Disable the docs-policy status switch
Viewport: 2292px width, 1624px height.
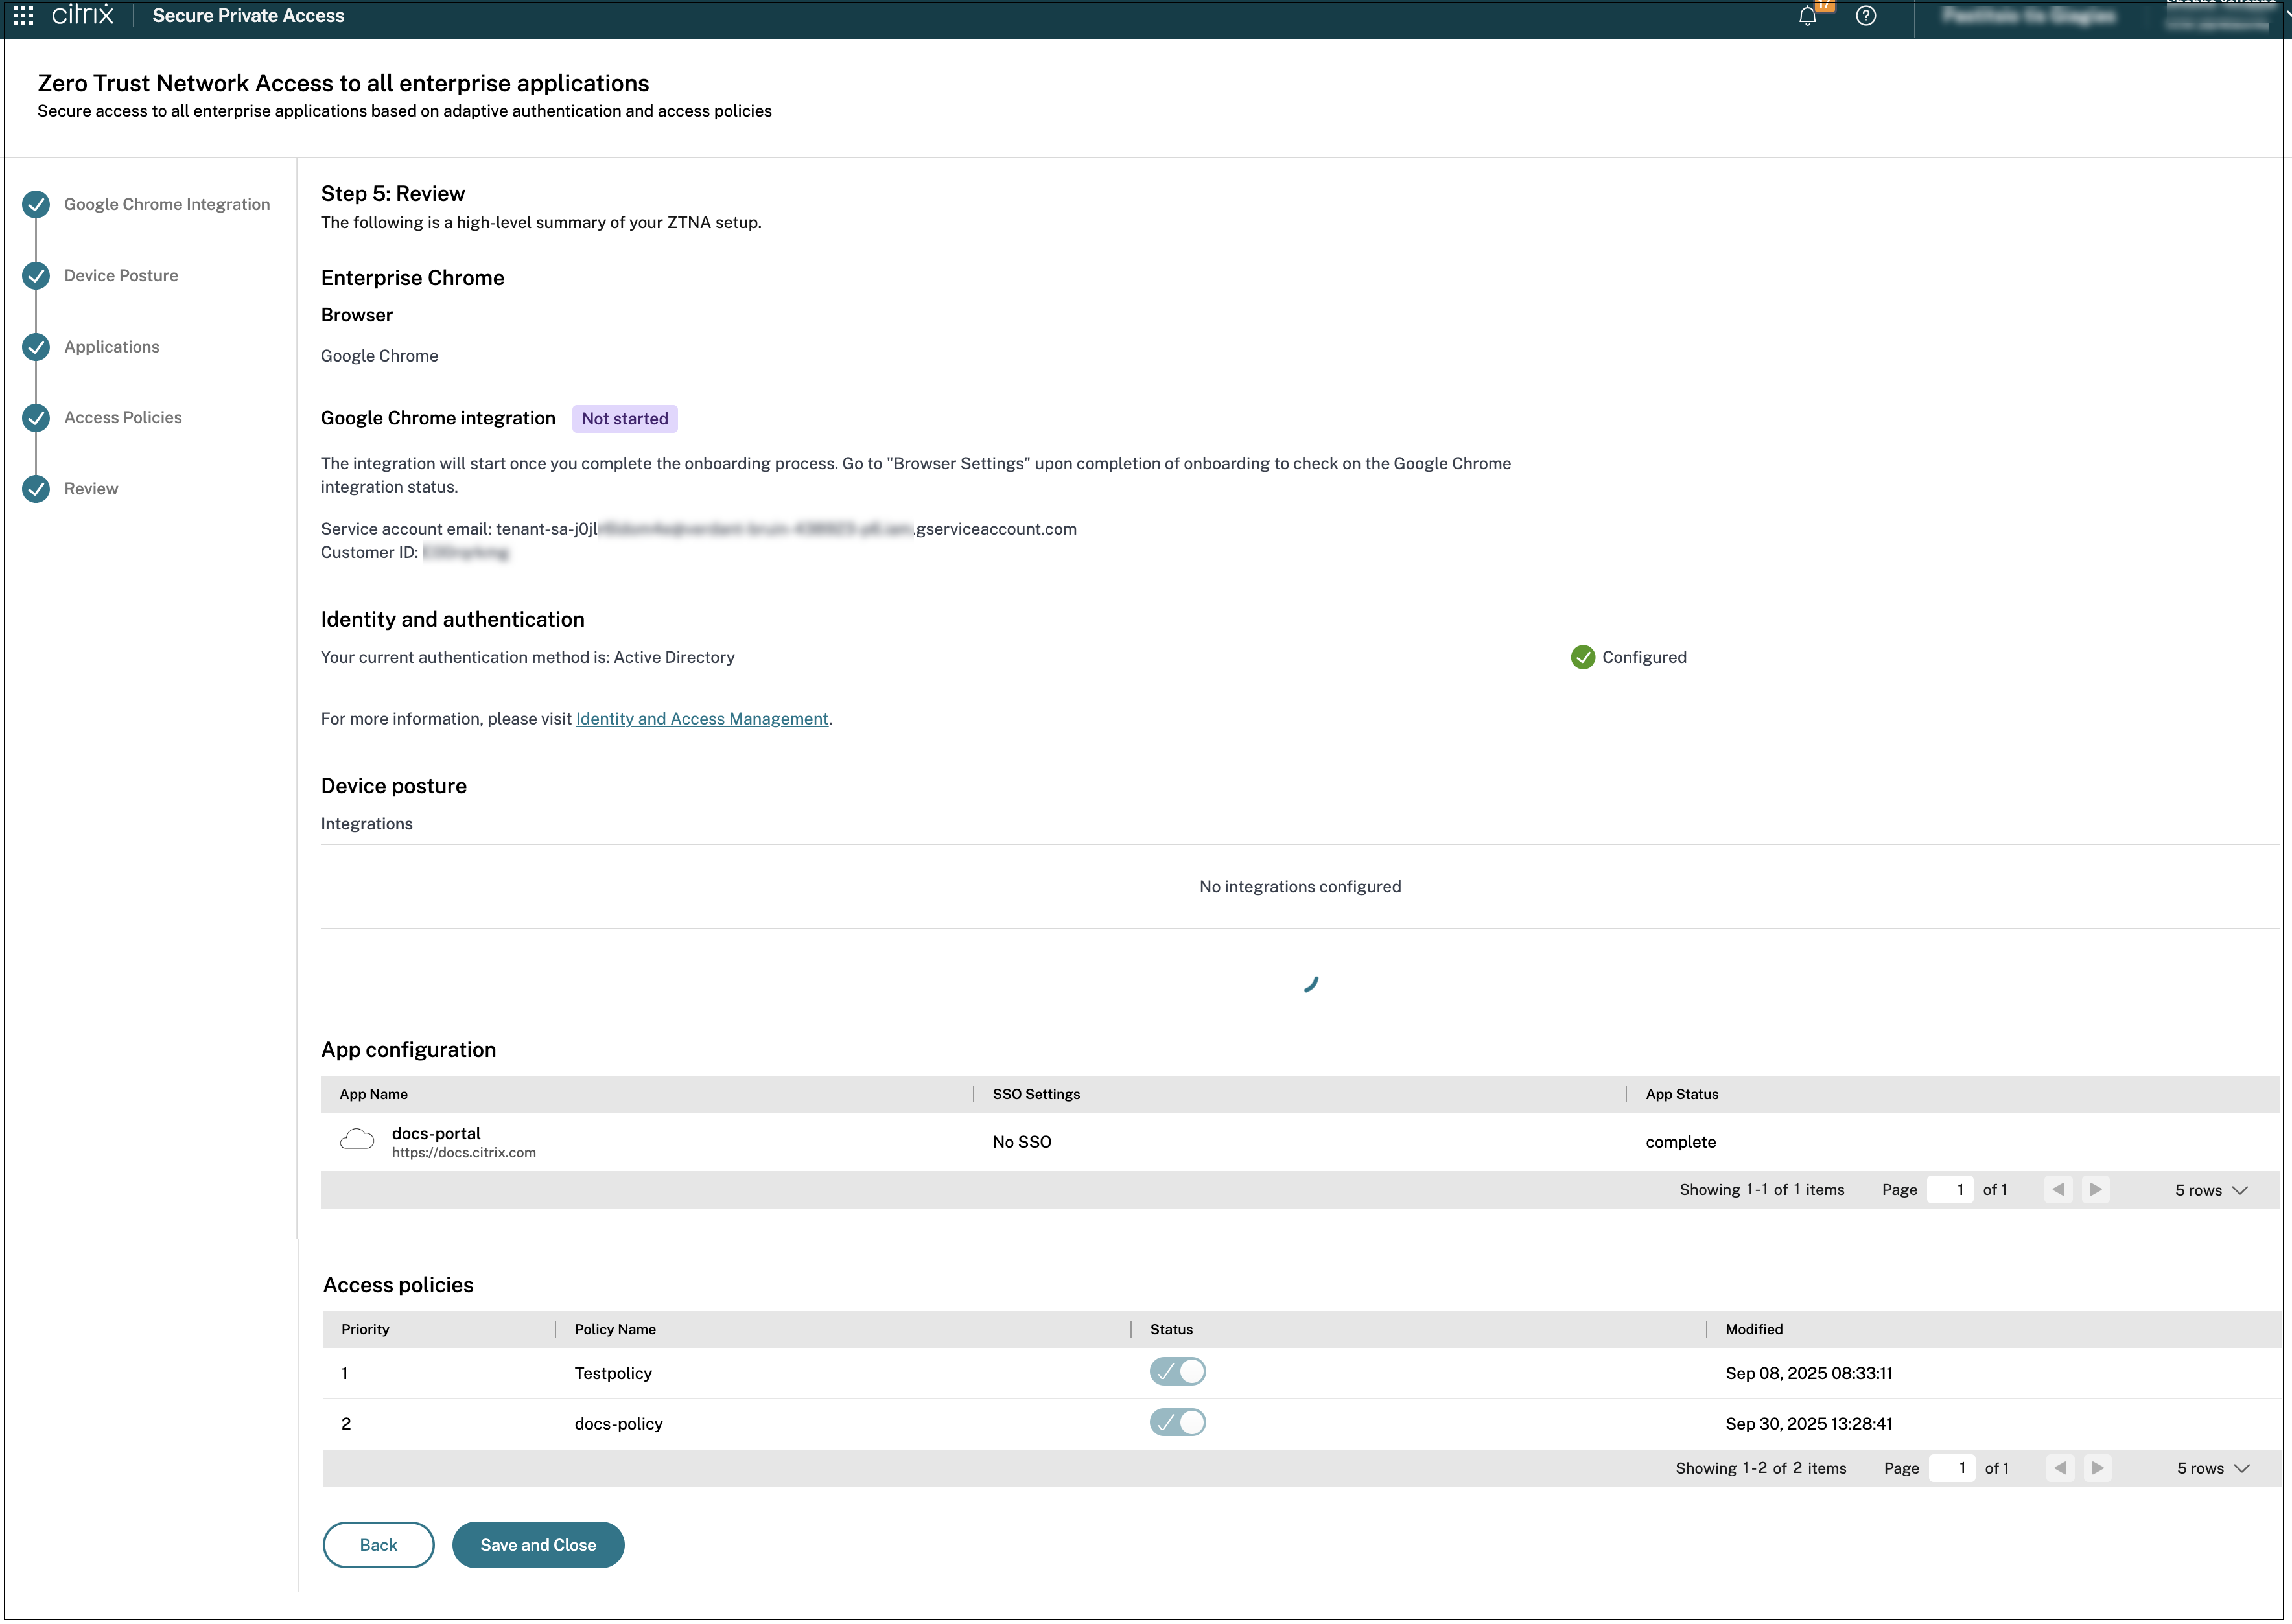click(x=1177, y=1422)
